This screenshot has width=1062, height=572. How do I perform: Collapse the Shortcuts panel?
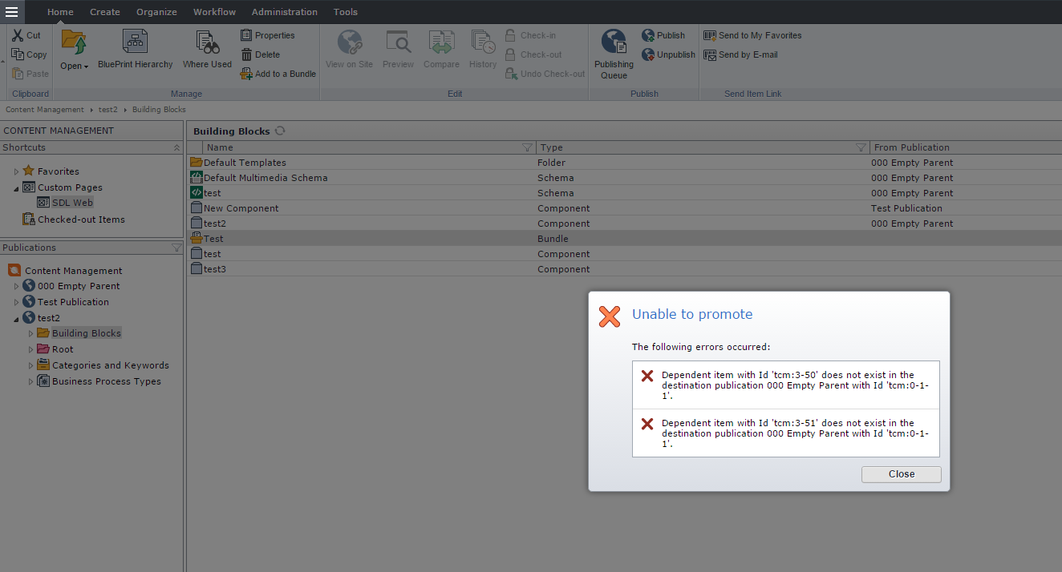tap(176, 147)
